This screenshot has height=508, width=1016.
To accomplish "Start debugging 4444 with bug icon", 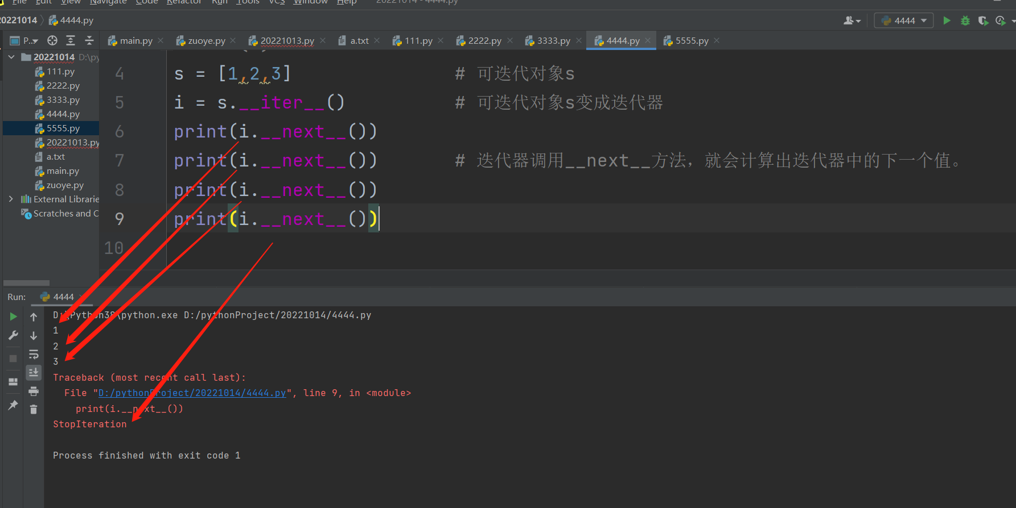I will pyautogui.click(x=965, y=20).
